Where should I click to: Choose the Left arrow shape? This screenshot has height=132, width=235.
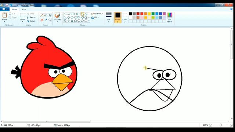click(82, 18)
